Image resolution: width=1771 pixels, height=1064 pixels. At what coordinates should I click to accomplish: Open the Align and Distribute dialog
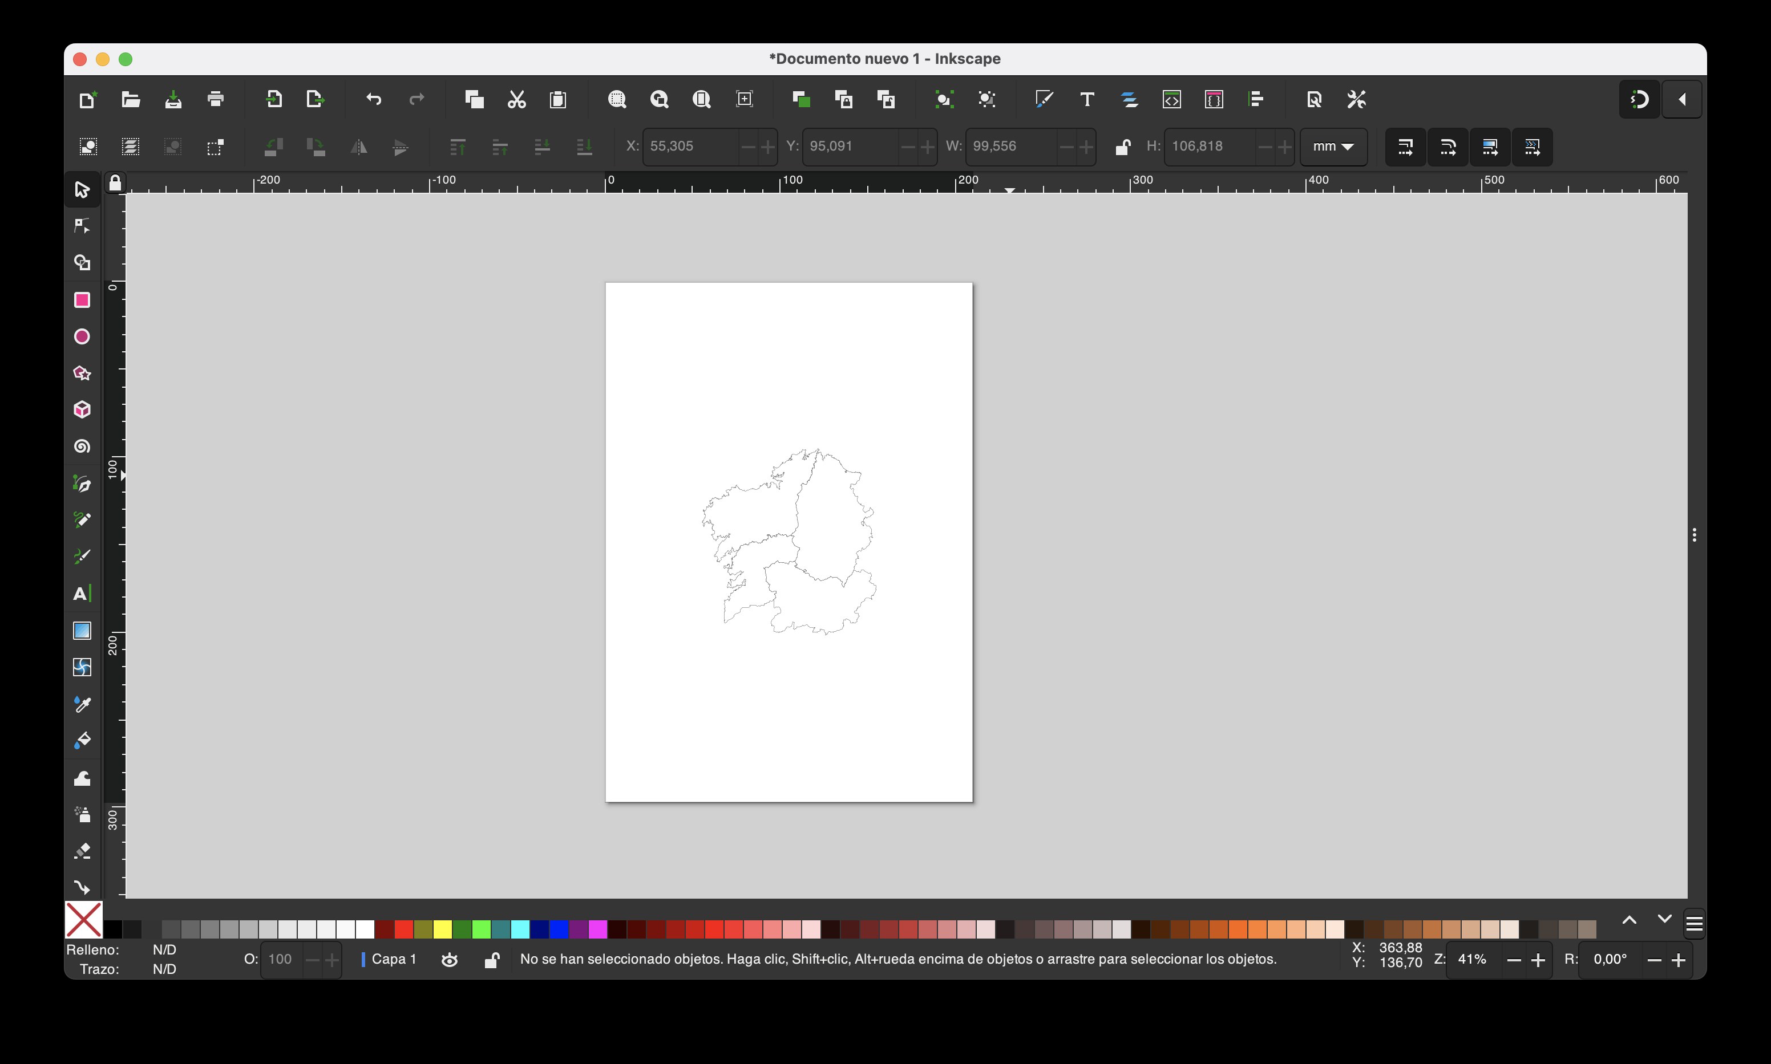click(1256, 99)
